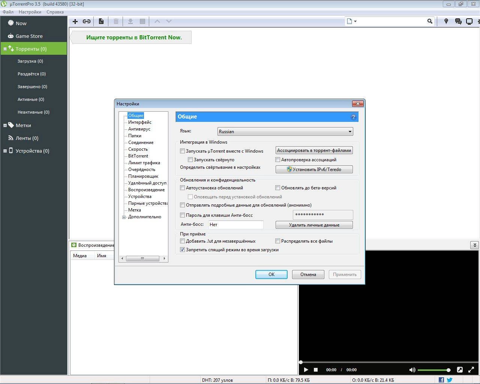Check Автоустановка обновлений
480x384 pixels.
[x=183, y=187]
